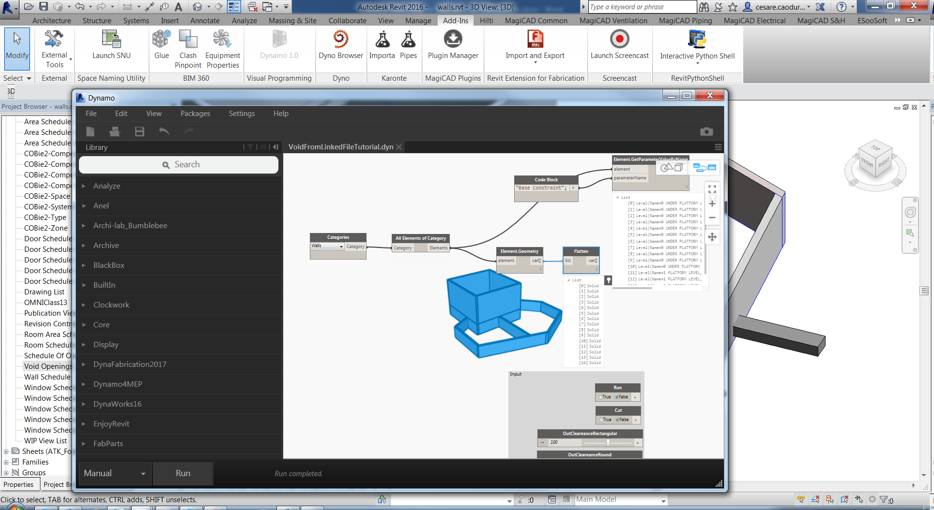The height and width of the screenshot is (510, 934).
Task: Set Cut node to True
Action: click(x=601, y=420)
